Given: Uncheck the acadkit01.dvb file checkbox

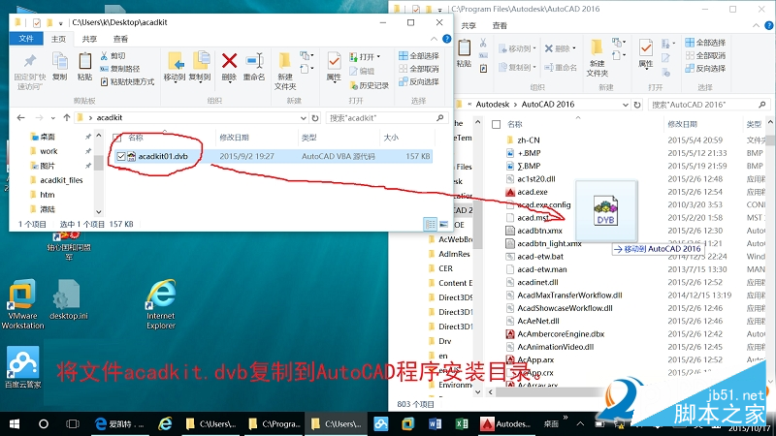Looking at the screenshot, I should coord(121,156).
